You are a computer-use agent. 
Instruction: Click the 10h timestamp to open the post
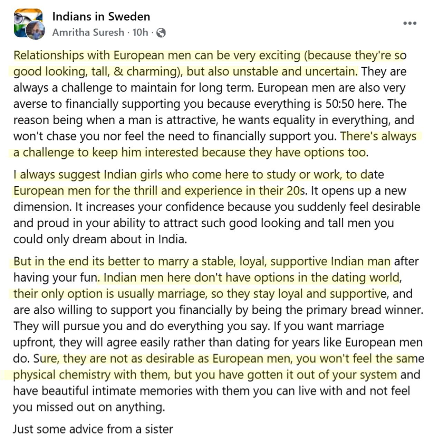tap(140, 32)
